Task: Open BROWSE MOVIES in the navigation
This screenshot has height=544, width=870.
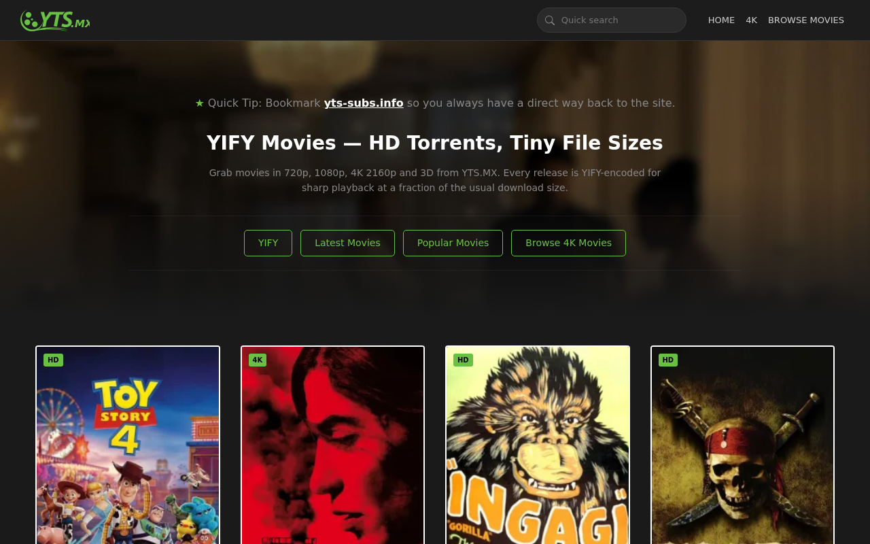Action: click(x=806, y=20)
